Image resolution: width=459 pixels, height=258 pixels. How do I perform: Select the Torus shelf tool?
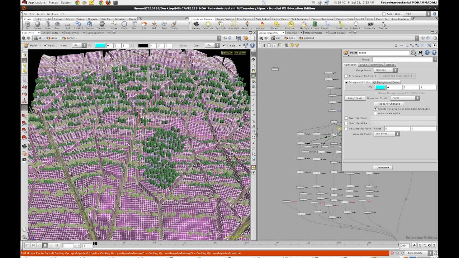(x=57, y=25)
